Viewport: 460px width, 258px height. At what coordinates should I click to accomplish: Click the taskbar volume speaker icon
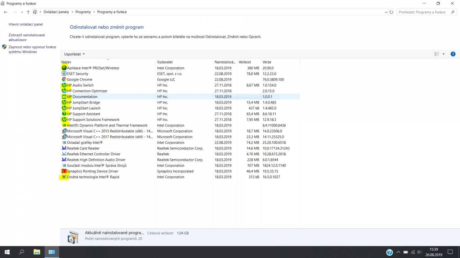(x=419, y=252)
